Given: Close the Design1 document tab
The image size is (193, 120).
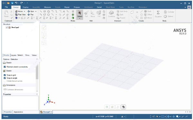Looking at the screenshot, I should click(x=51, y=112).
